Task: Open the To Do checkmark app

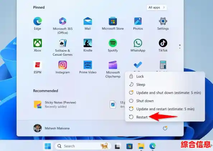Action: [x=138, y=65]
